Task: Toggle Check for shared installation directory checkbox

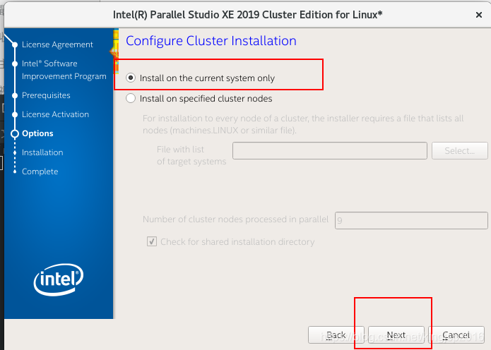Action: 152,241
